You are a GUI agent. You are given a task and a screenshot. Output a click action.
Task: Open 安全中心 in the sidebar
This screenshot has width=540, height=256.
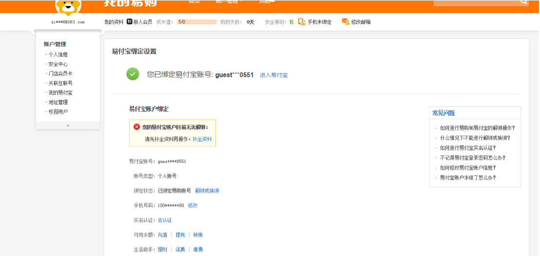(x=58, y=64)
